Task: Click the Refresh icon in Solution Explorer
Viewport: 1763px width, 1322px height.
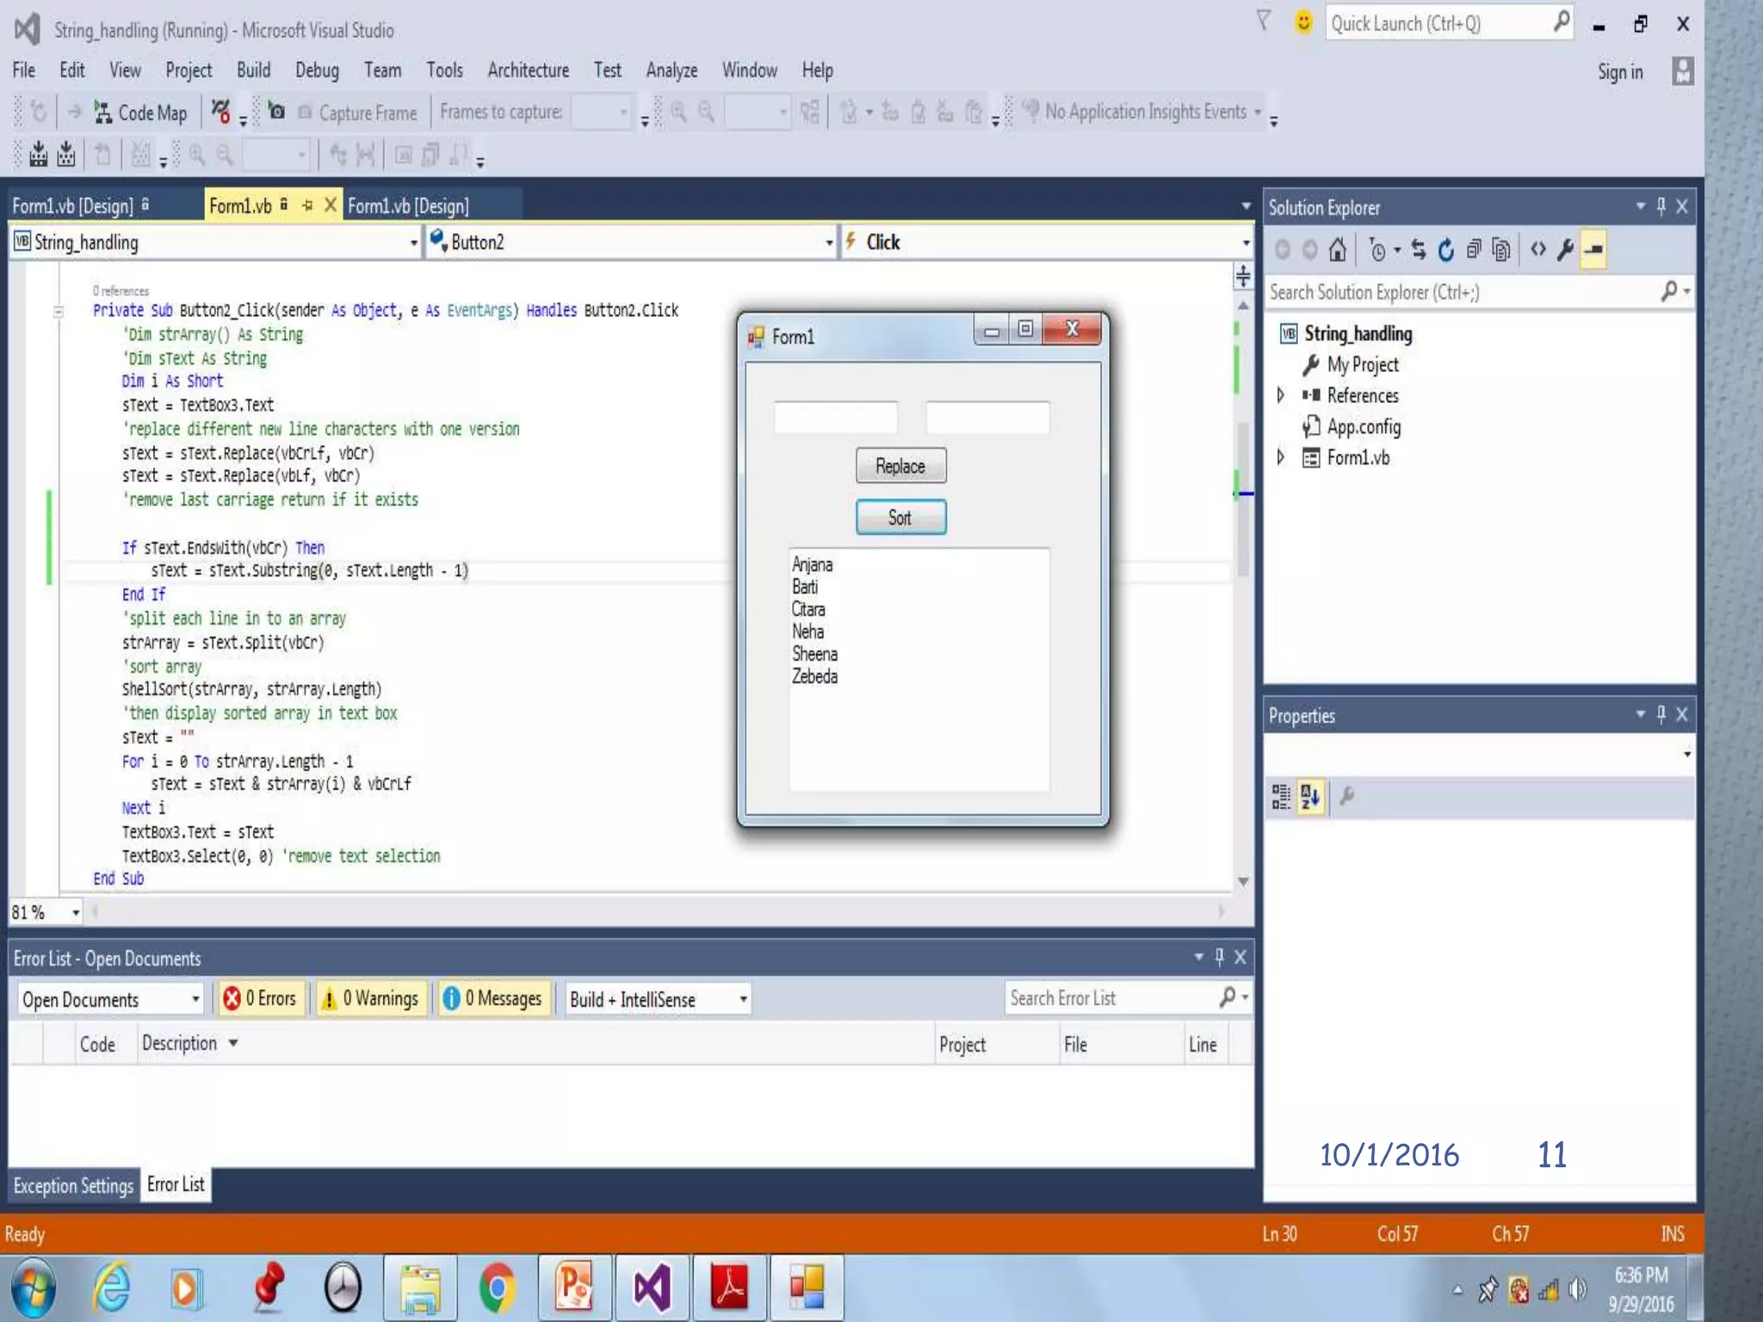Action: 1446,250
